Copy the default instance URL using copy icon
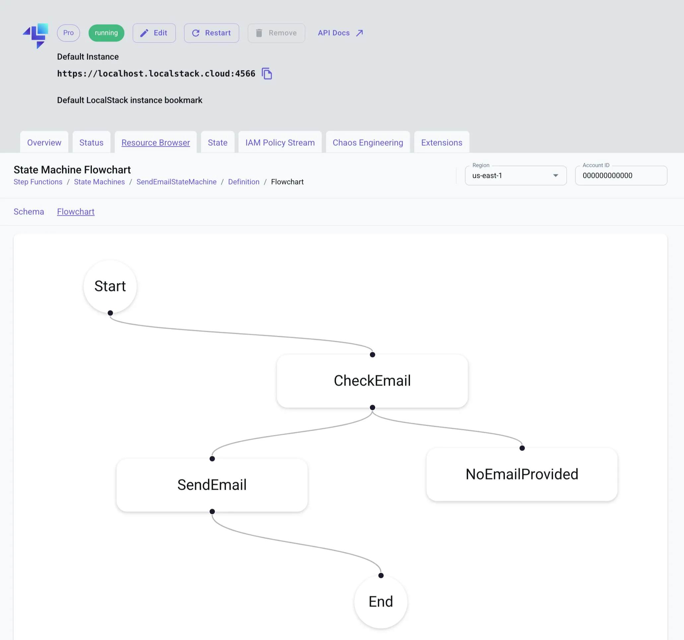684x640 pixels. click(267, 74)
